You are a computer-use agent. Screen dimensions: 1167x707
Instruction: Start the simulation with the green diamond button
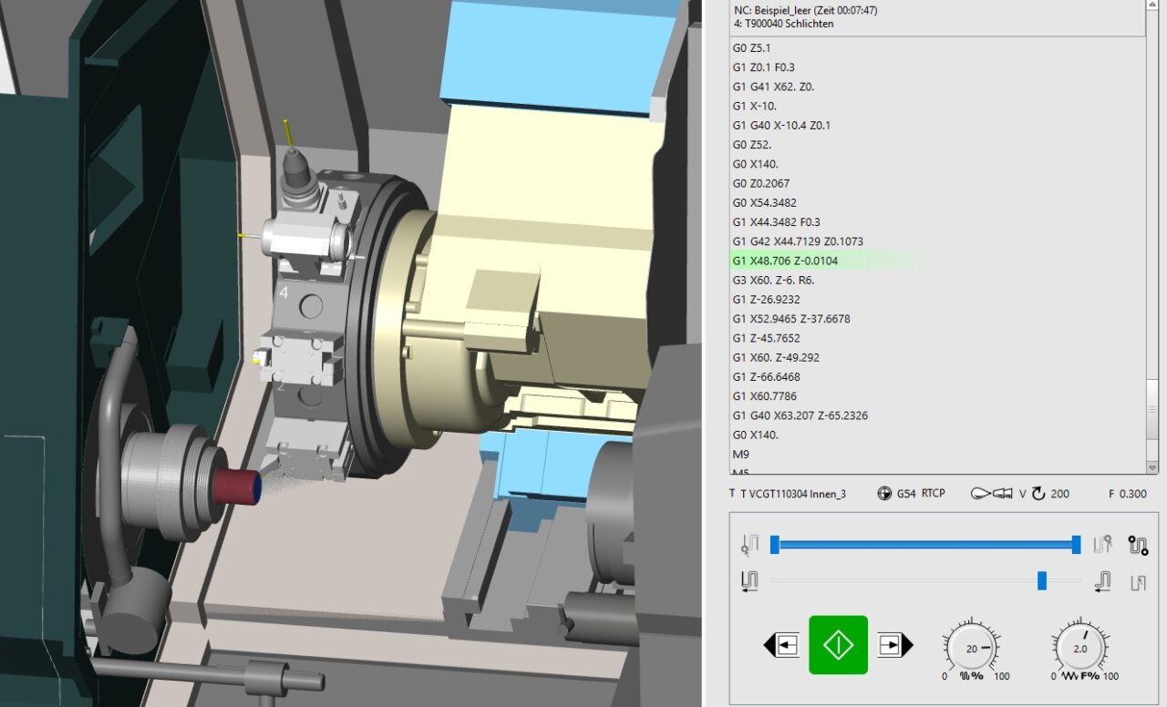point(838,644)
